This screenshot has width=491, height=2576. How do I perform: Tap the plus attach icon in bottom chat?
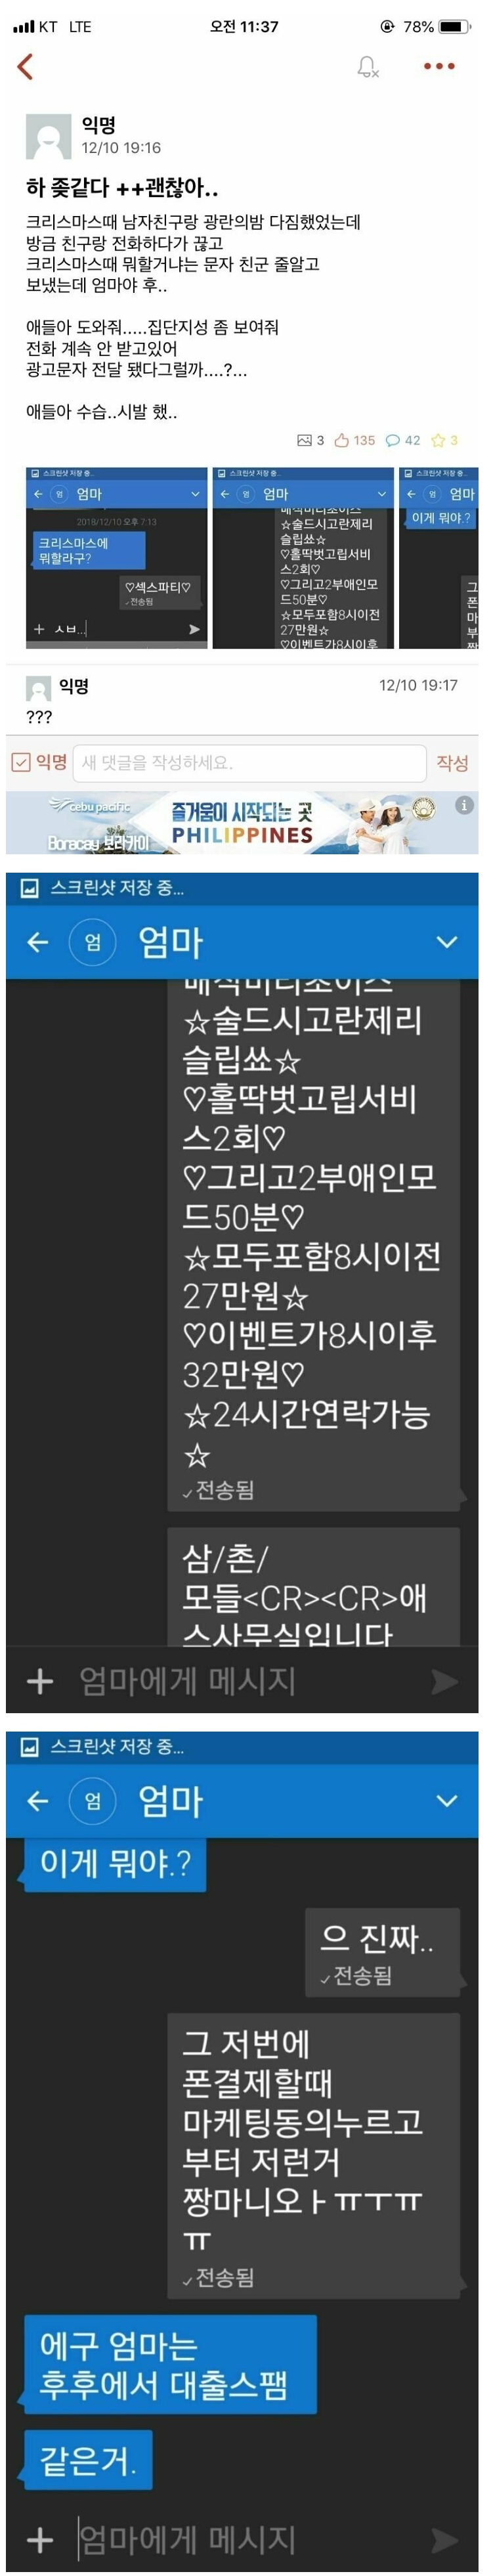(39, 2540)
